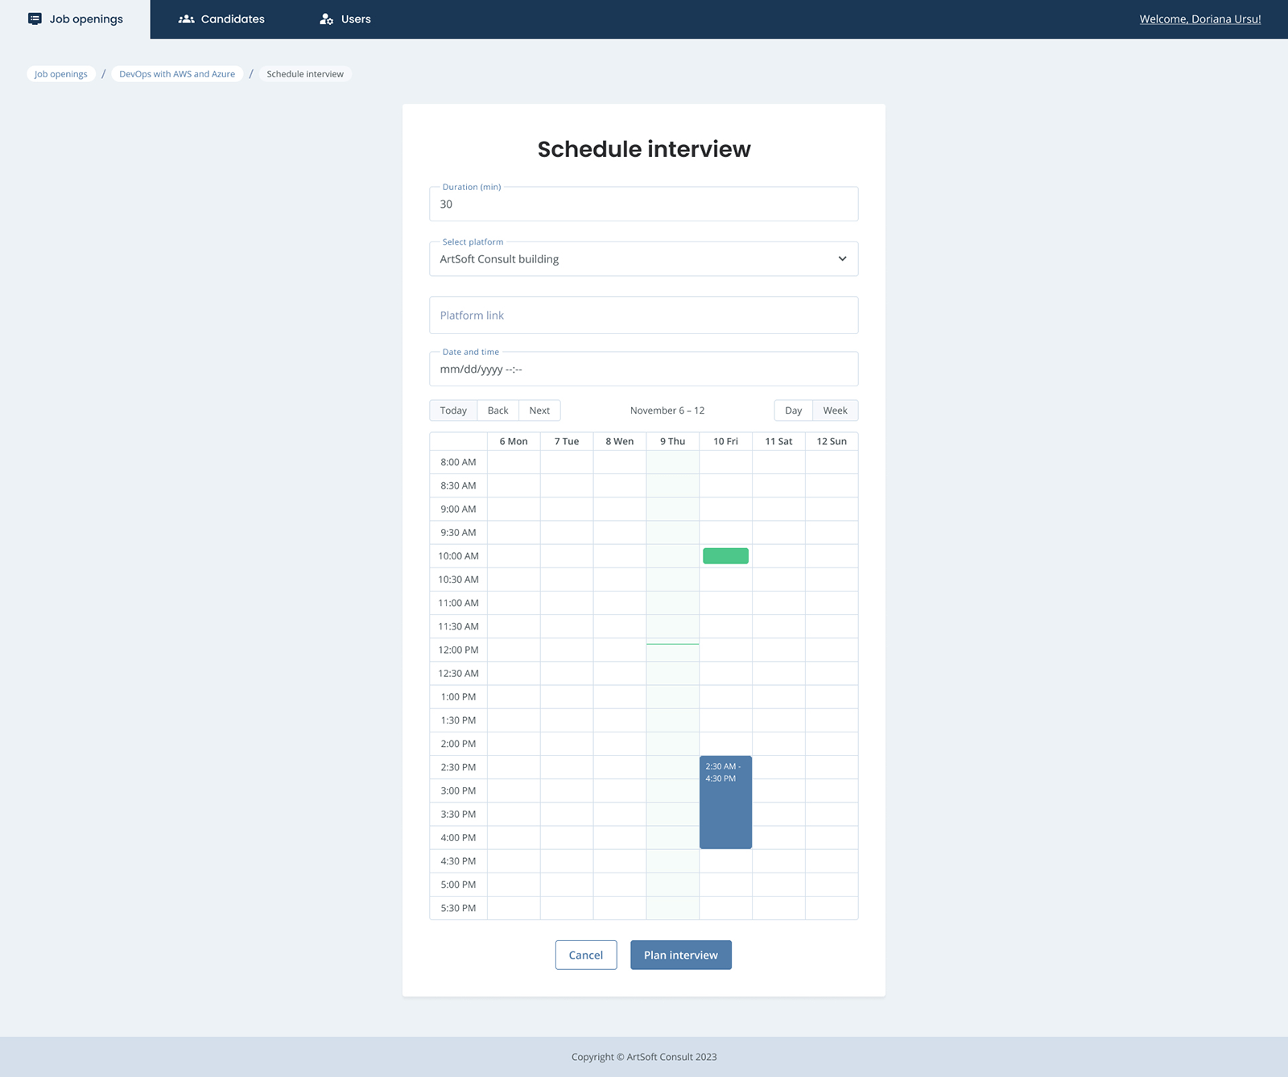Open DevOps with AWS and Azure breadcrumb
The width and height of the screenshot is (1288, 1077).
point(177,74)
